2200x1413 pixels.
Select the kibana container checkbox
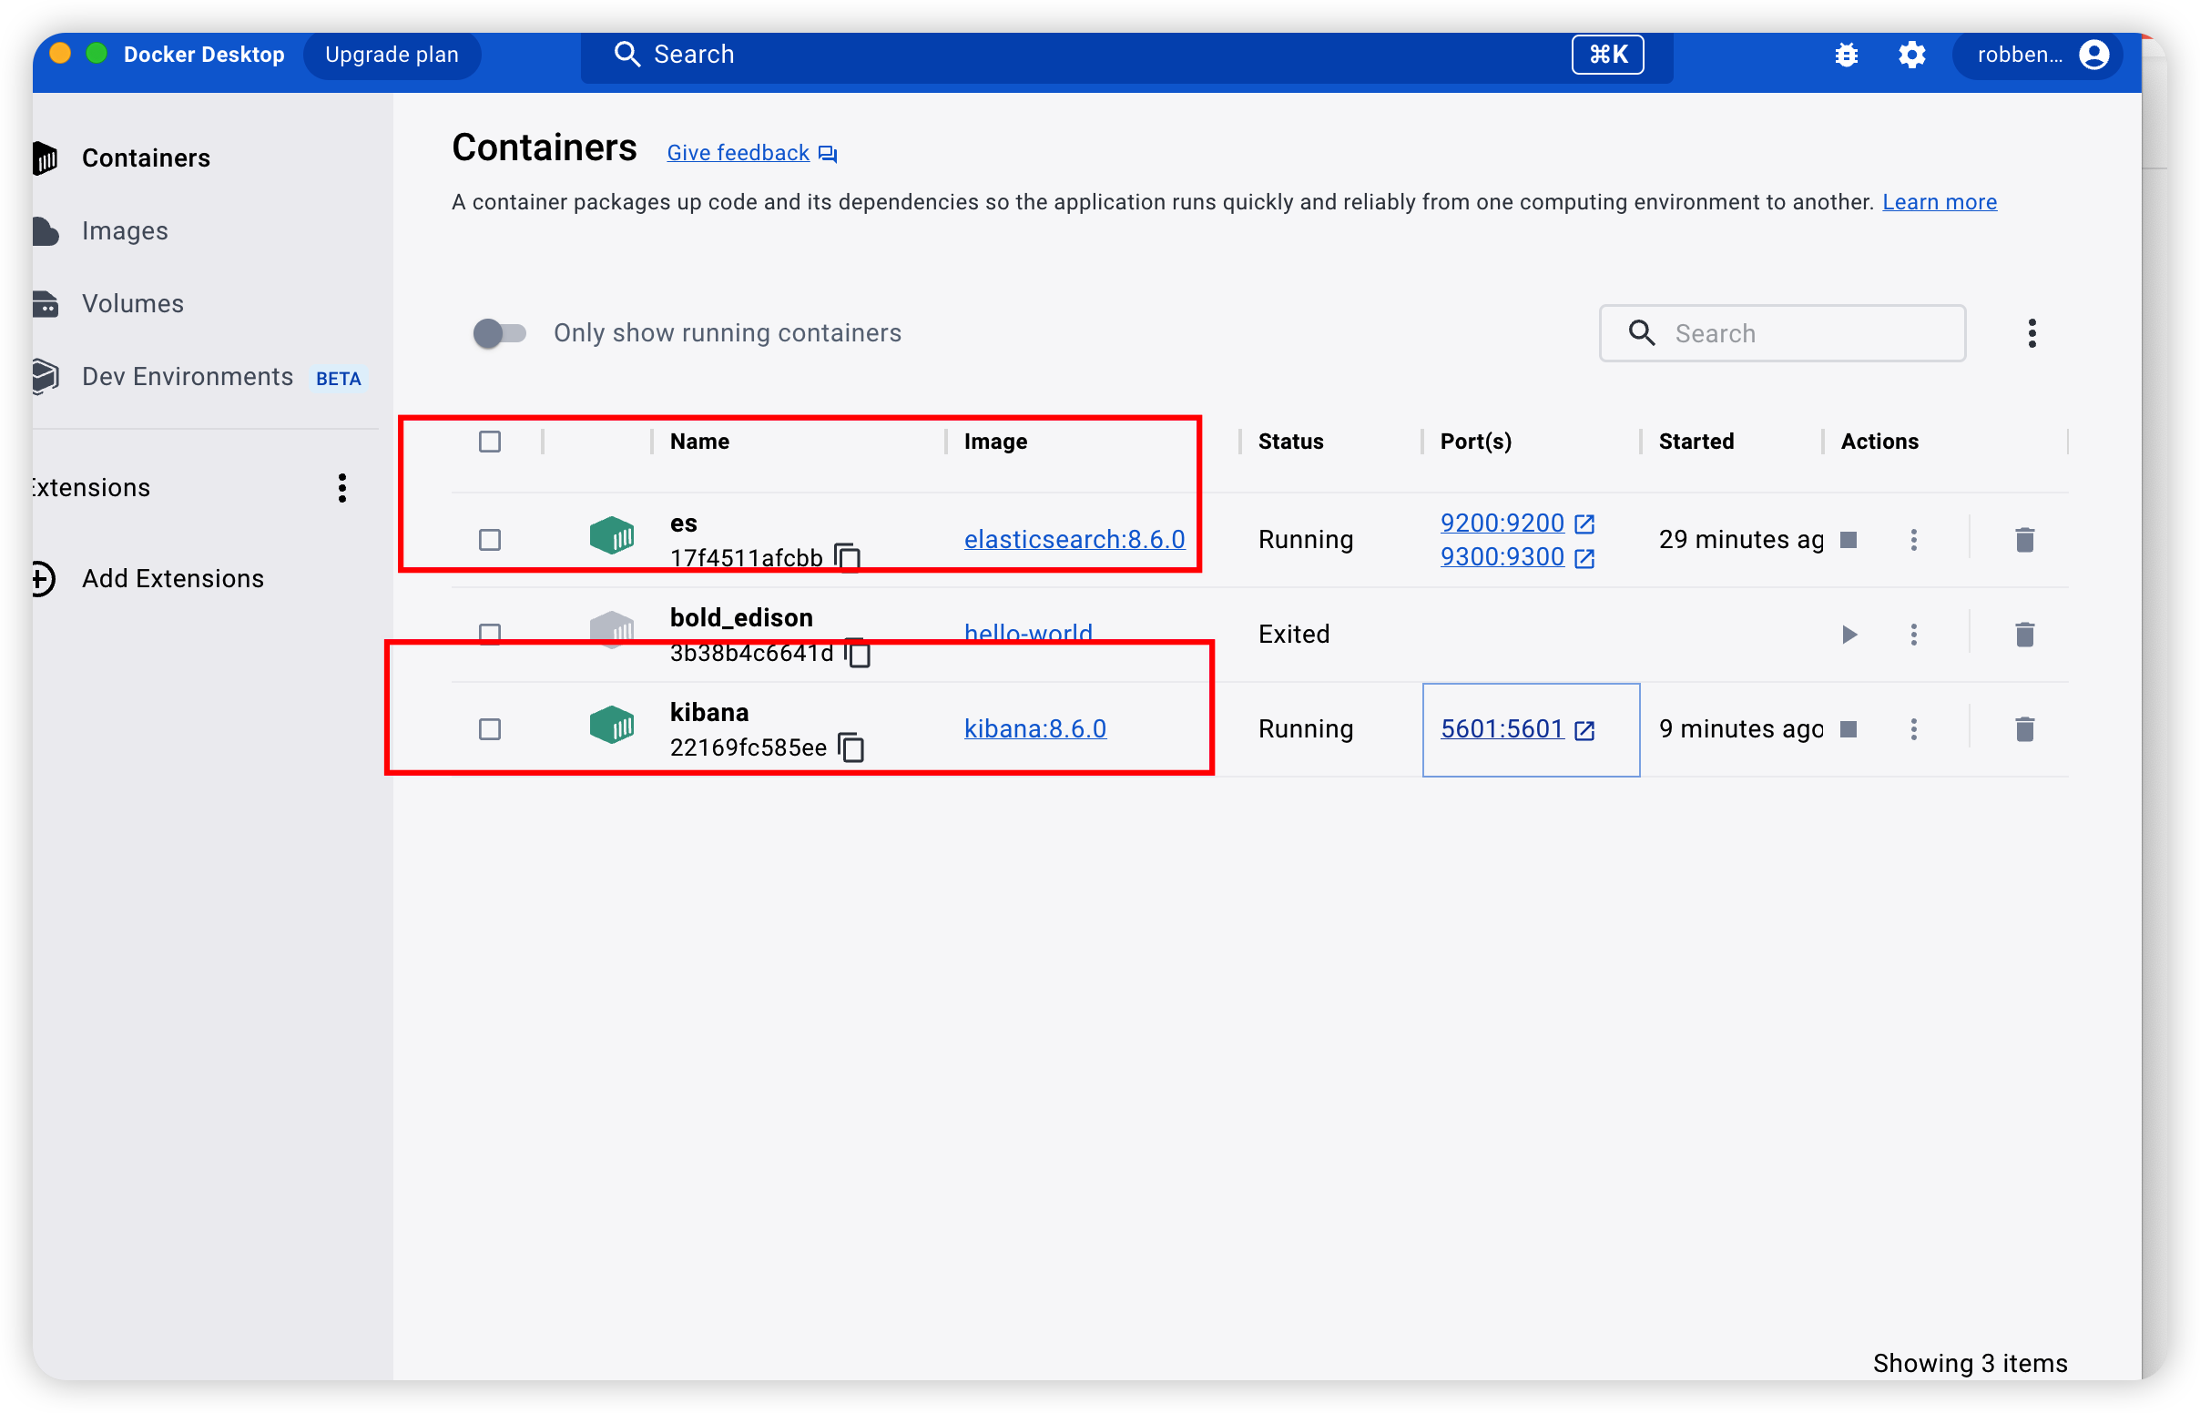click(490, 729)
